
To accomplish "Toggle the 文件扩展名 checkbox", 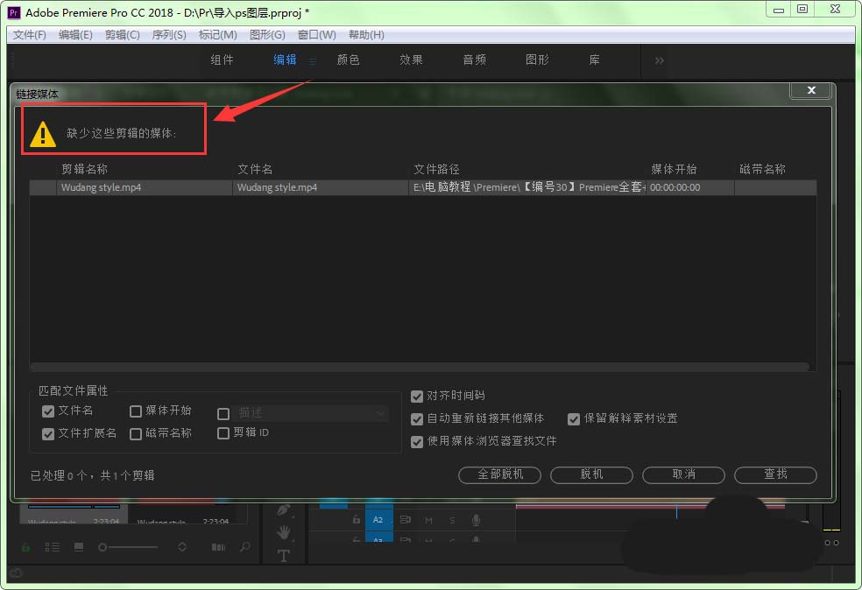I will [x=48, y=433].
